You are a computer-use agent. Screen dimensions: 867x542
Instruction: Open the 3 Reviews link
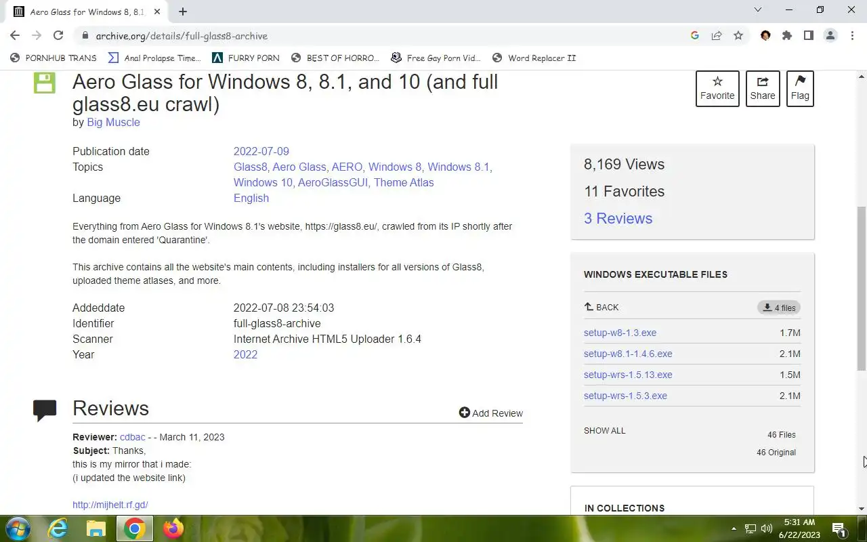pos(618,218)
